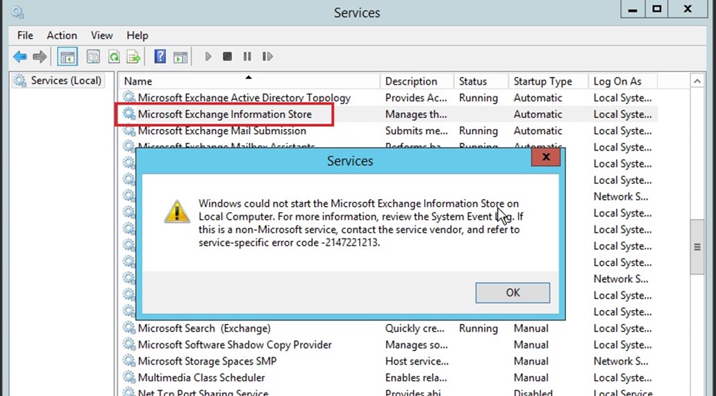Click scroll-up arrow of services list
This screenshot has width=716, height=396.
[x=697, y=81]
